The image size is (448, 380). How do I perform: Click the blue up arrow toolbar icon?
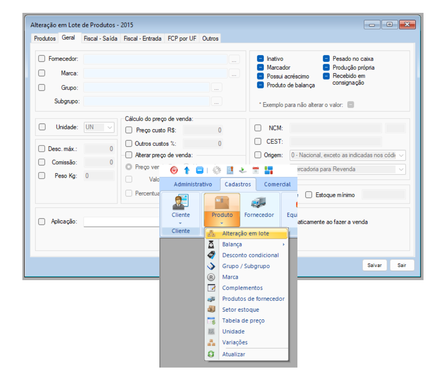[187, 170]
